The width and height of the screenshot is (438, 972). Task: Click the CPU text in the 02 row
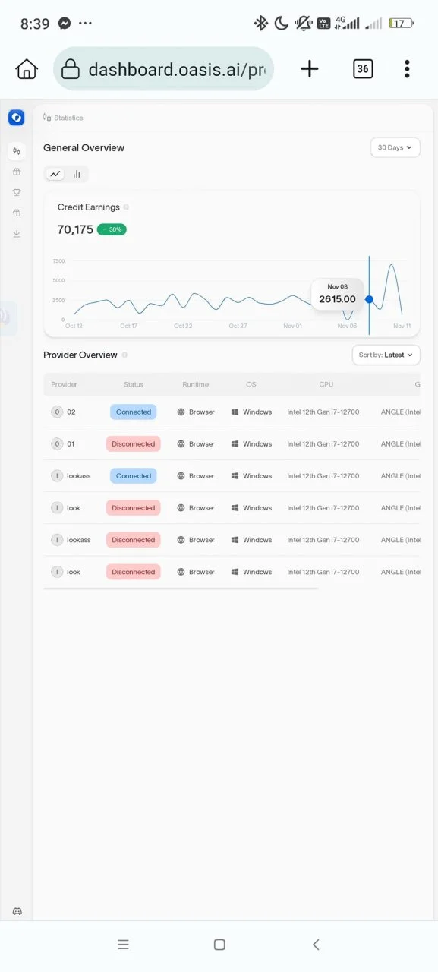coord(323,412)
